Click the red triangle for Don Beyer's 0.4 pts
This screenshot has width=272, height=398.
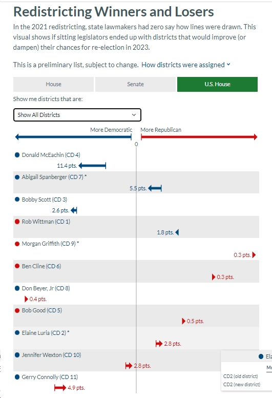pos(26,299)
